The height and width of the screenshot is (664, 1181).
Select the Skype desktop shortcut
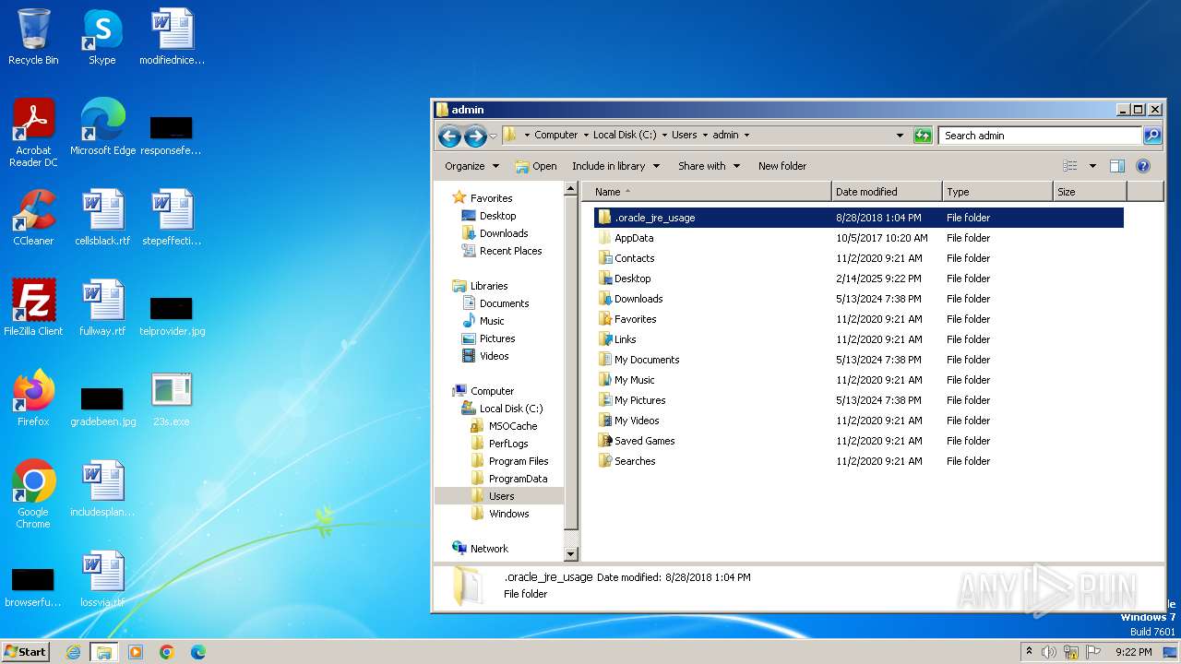(102, 37)
